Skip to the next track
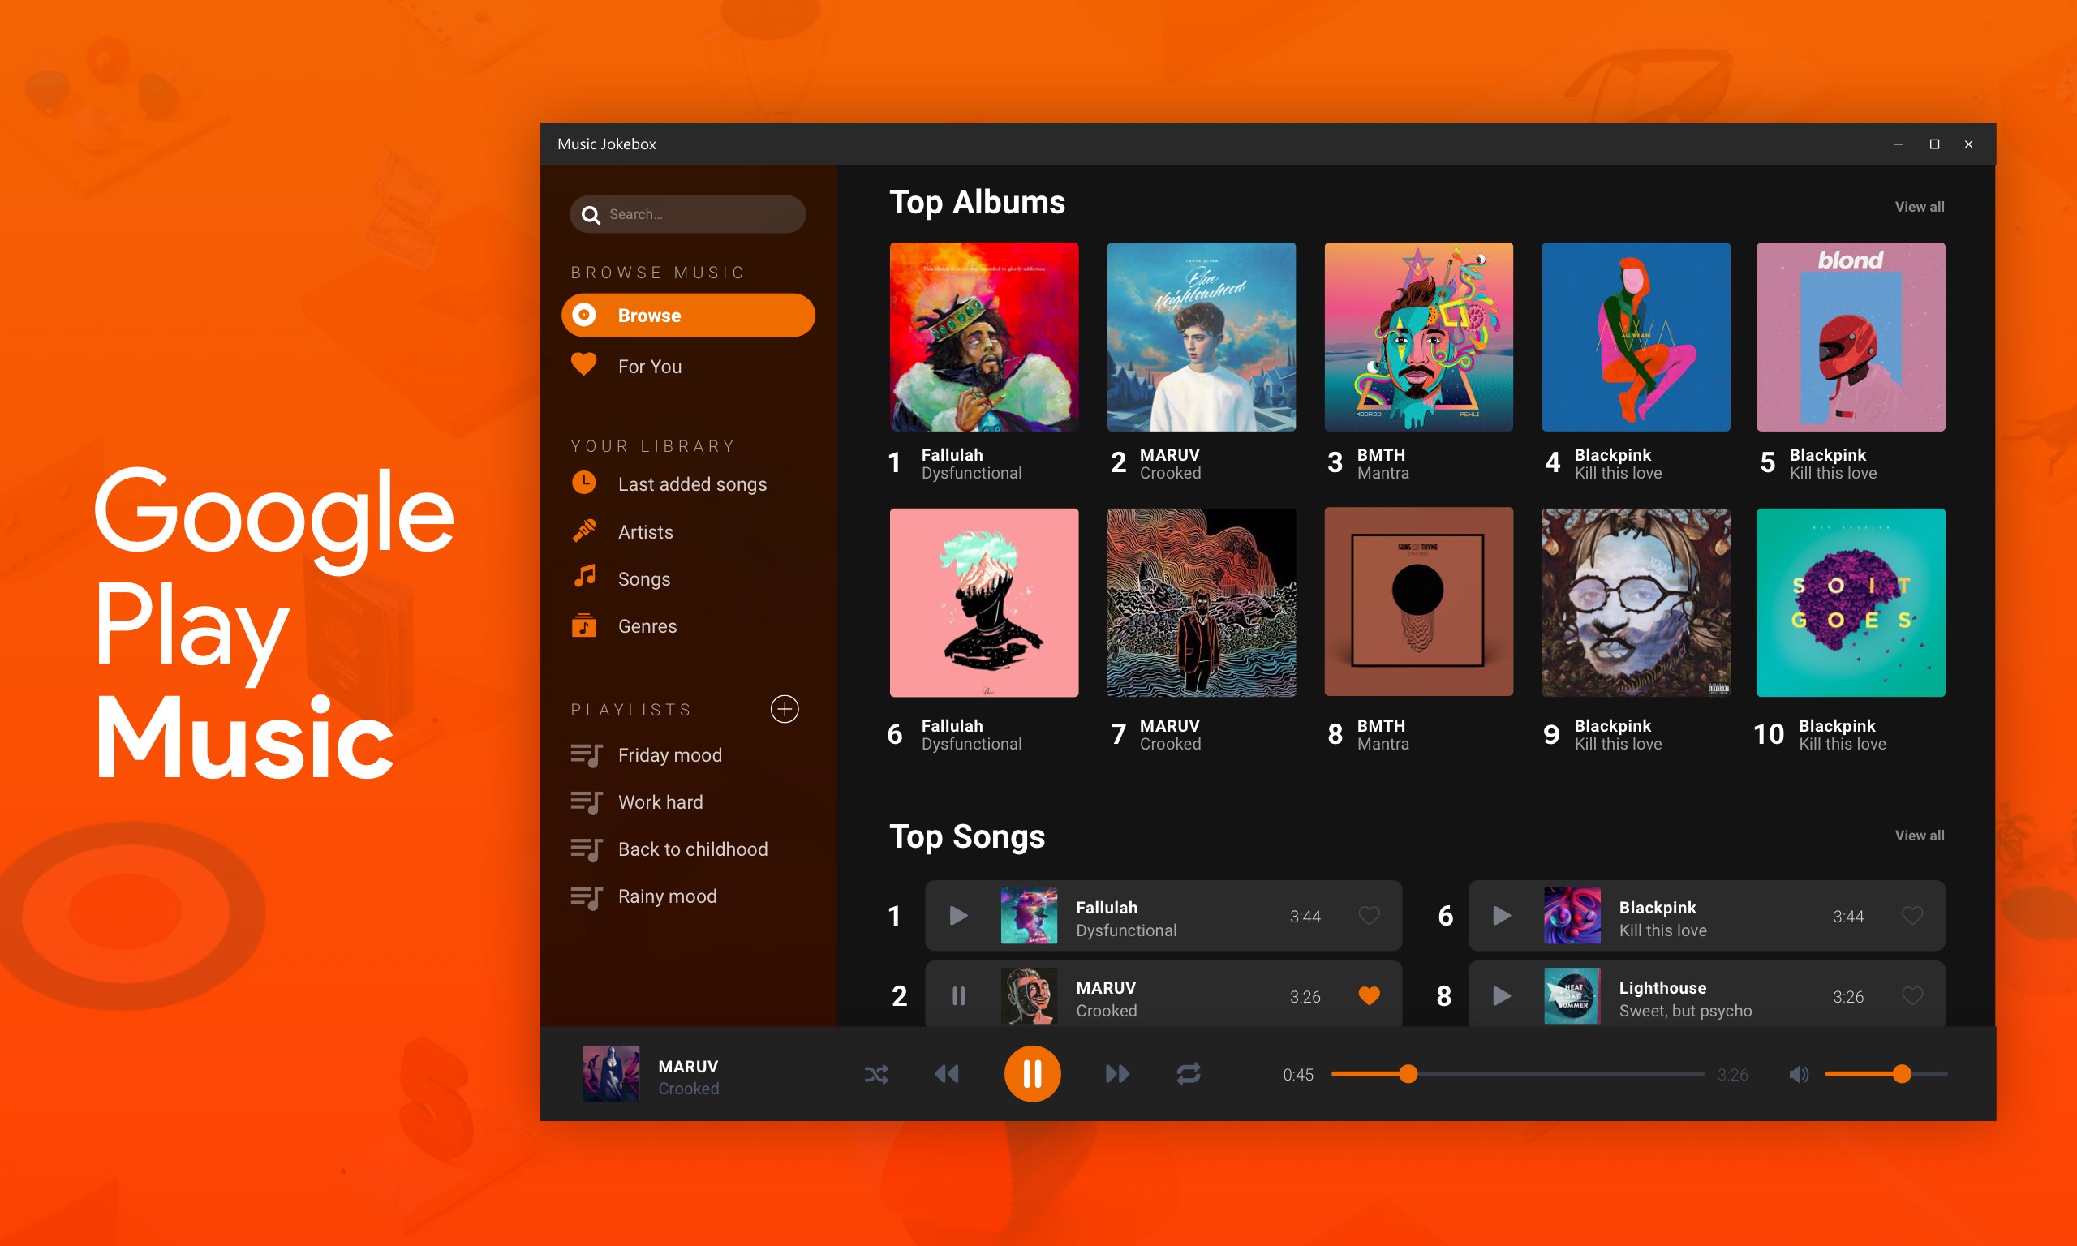This screenshot has width=2077, height=1246. (1116, 1074)
